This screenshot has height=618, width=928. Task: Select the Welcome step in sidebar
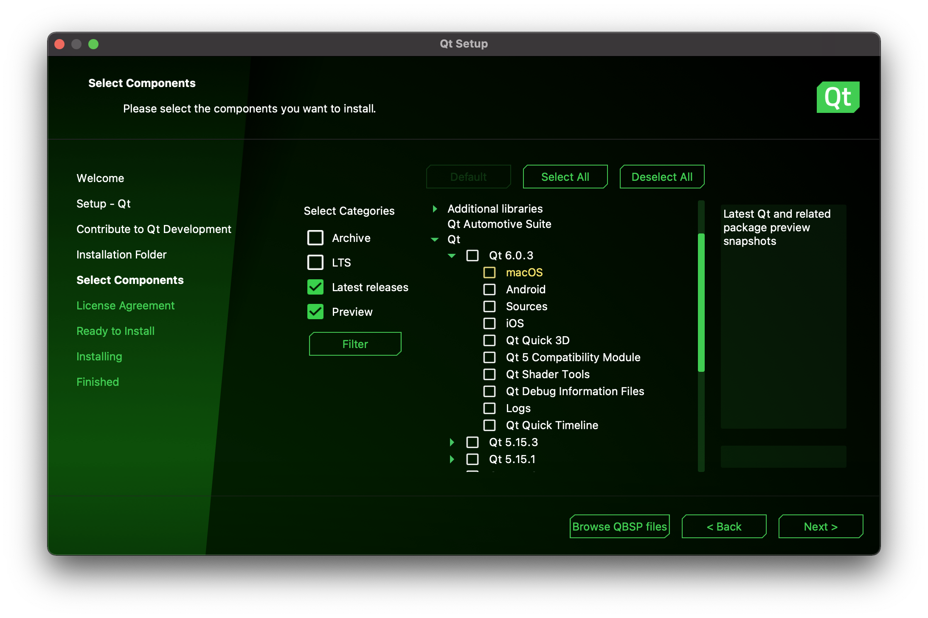(x=100, y=178)
